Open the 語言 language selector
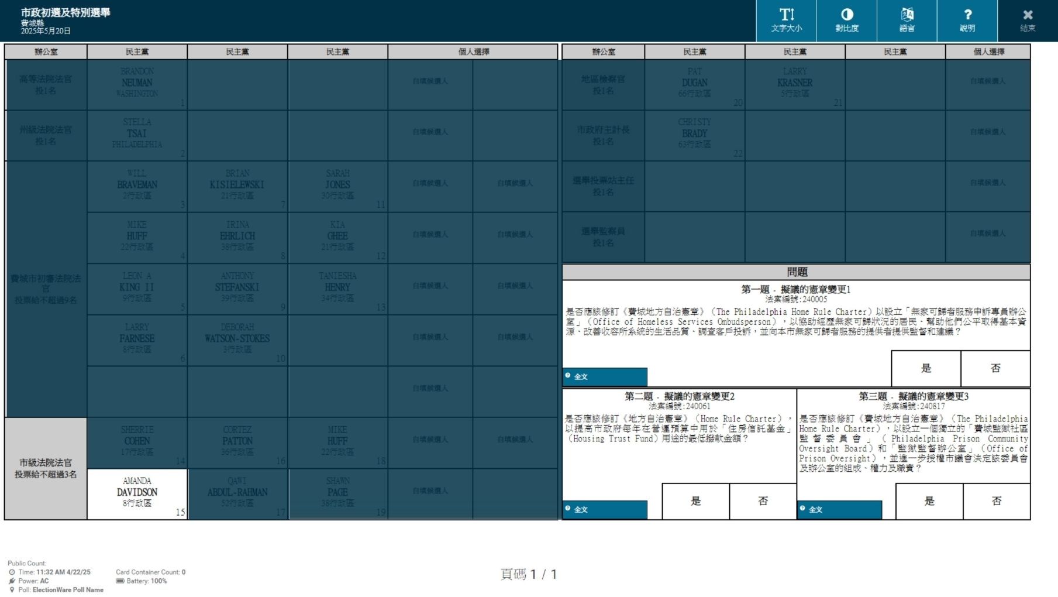Image resolution: width=1058 pixels, height=597 pixels. (907, 20)
